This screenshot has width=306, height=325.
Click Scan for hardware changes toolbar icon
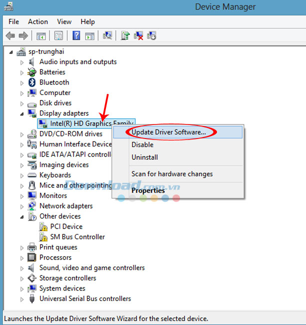click(x=107, y=35)
